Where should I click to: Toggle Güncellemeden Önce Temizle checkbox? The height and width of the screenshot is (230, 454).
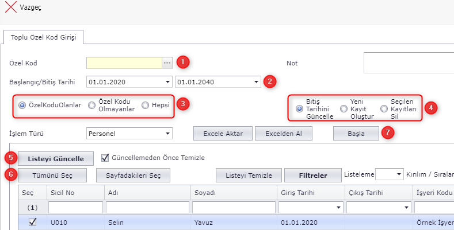105,157
